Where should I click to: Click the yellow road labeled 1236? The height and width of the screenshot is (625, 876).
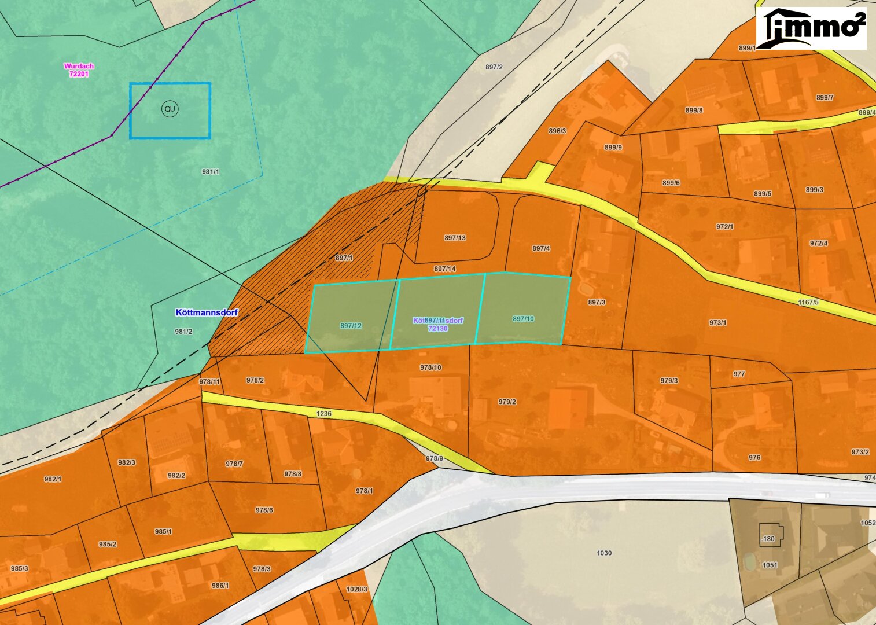point(324,413)
